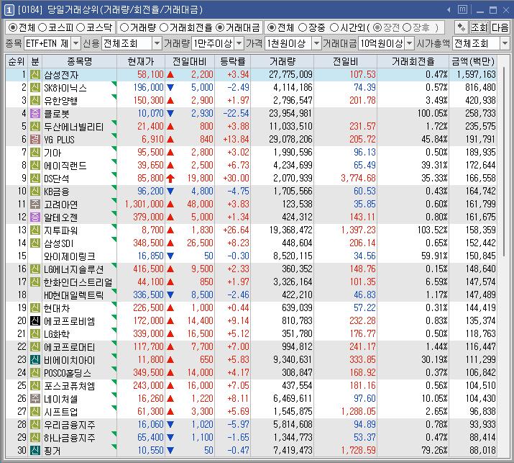Click DS단석 volume ratio 3,774.68
Screen dimensions: 514x463
(x=358, y=179)
